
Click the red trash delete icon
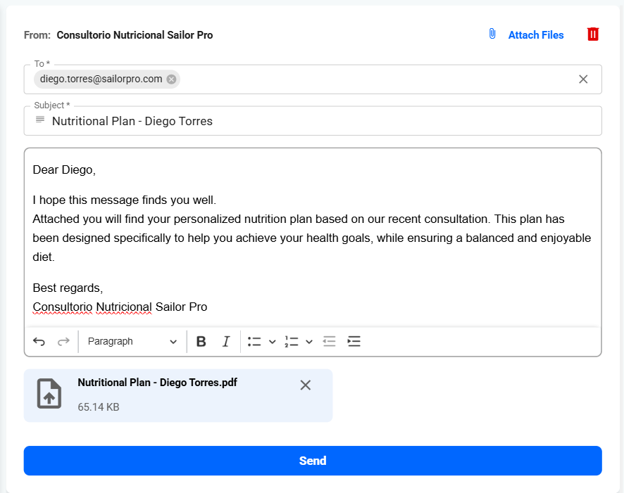point(593,34)
